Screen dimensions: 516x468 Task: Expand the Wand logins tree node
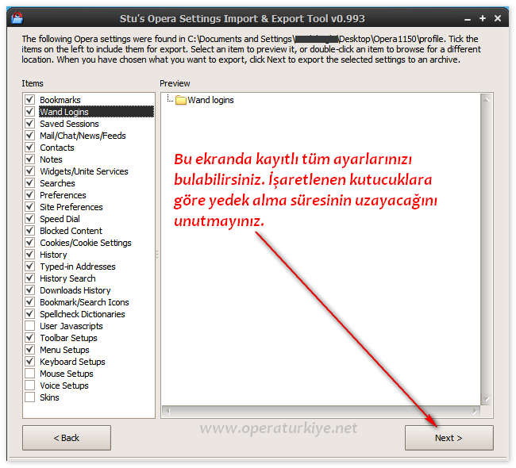(x=170, y=99)
